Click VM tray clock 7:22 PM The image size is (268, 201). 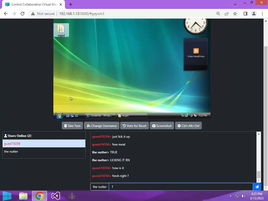tap(203, 115)
